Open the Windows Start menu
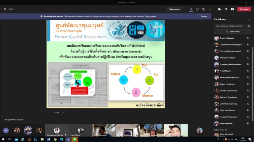 tap(3, 139)
